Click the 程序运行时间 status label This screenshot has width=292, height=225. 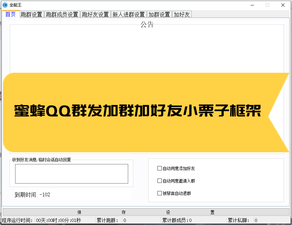coord(17,220)
